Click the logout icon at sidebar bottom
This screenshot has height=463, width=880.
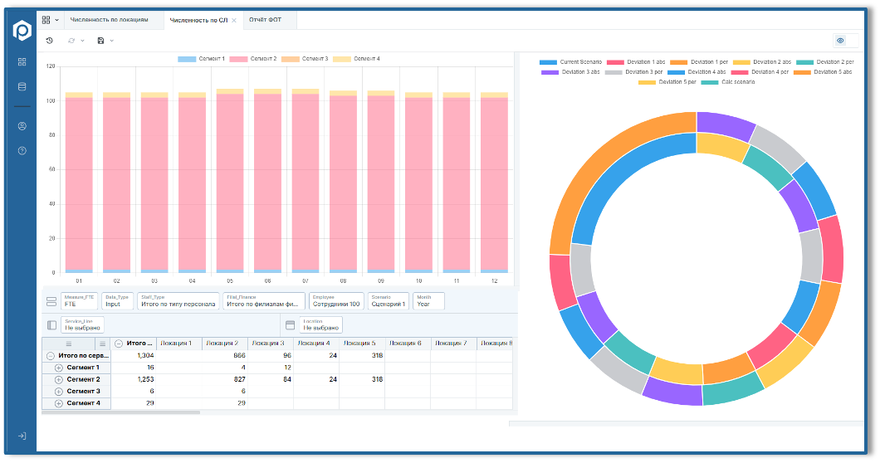[22, 436]
